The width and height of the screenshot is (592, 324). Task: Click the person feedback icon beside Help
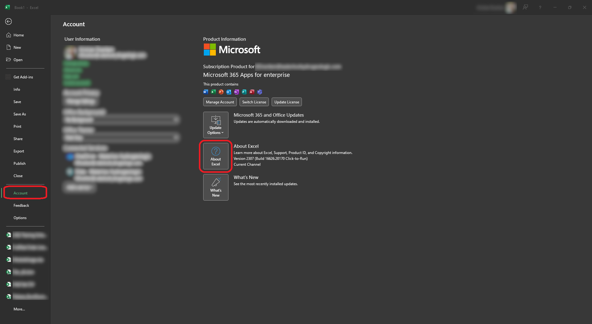coord(525,7)
